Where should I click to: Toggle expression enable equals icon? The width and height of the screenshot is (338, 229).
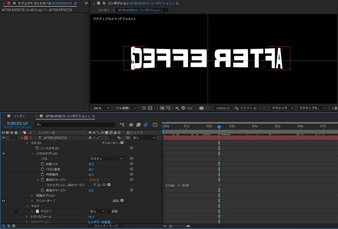tap(94, 185)
